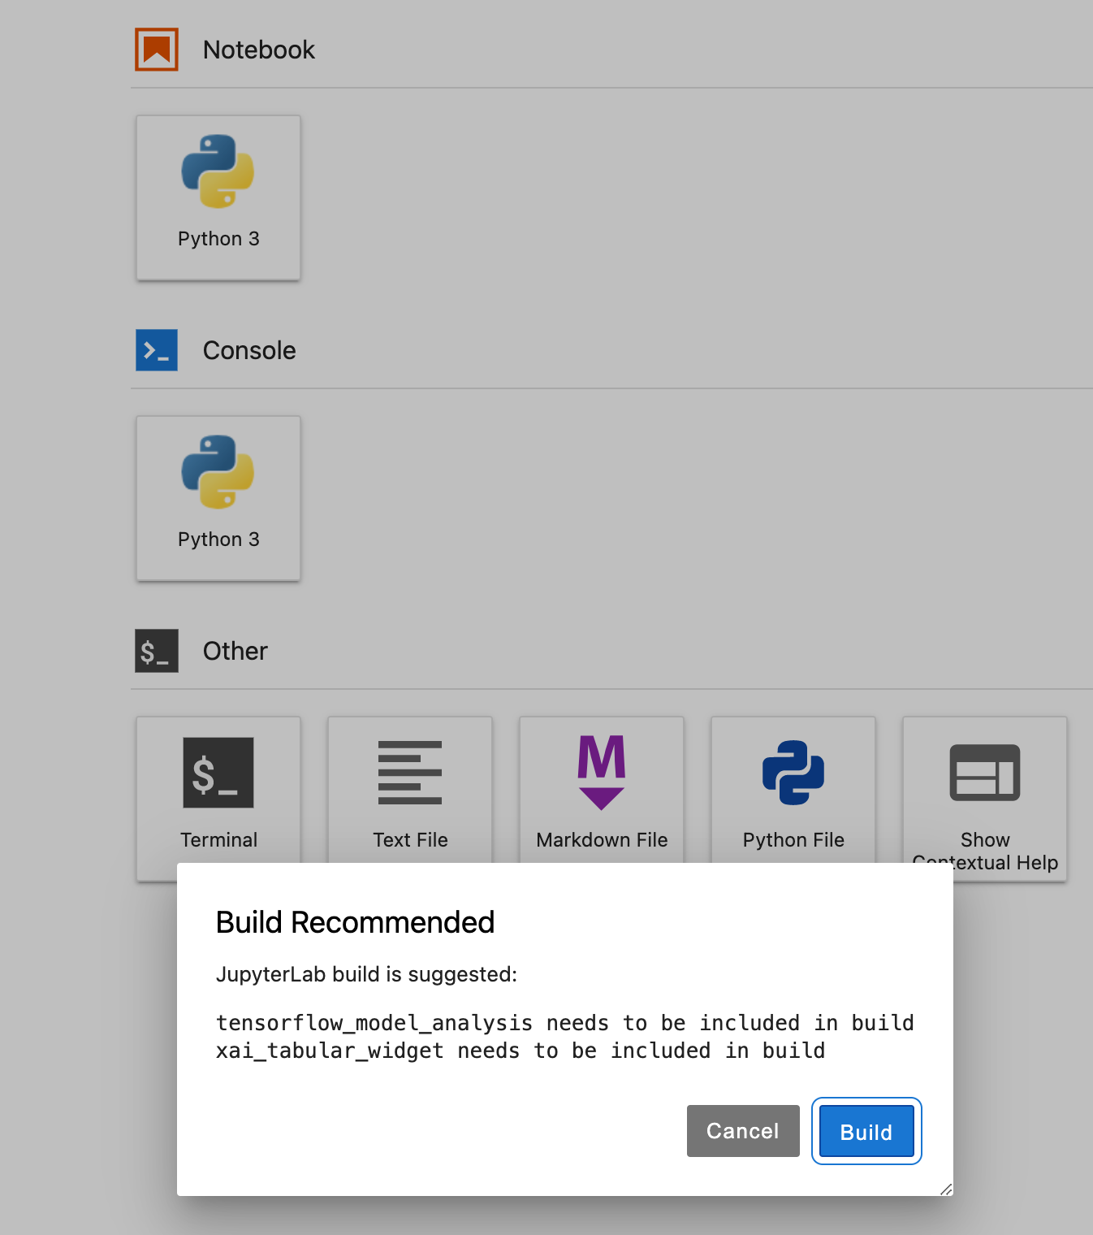Click the blue Console section prompt icon
This screenshot has height=1235, width=1093.
[157, 350]
